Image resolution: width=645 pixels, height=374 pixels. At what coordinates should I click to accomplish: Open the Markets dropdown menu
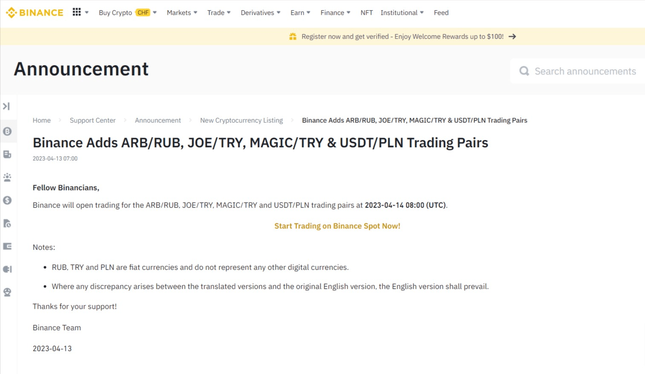182,13
